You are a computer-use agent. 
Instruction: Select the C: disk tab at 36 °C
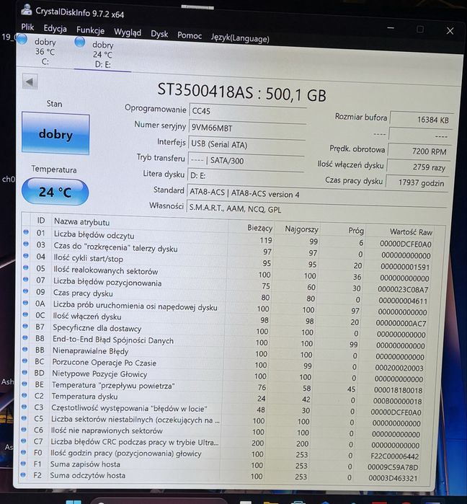tap(45, 51)
